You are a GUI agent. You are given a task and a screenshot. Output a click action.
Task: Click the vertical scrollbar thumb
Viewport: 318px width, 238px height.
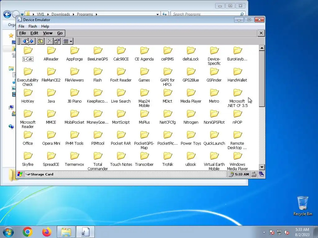[x=262, y=79]
